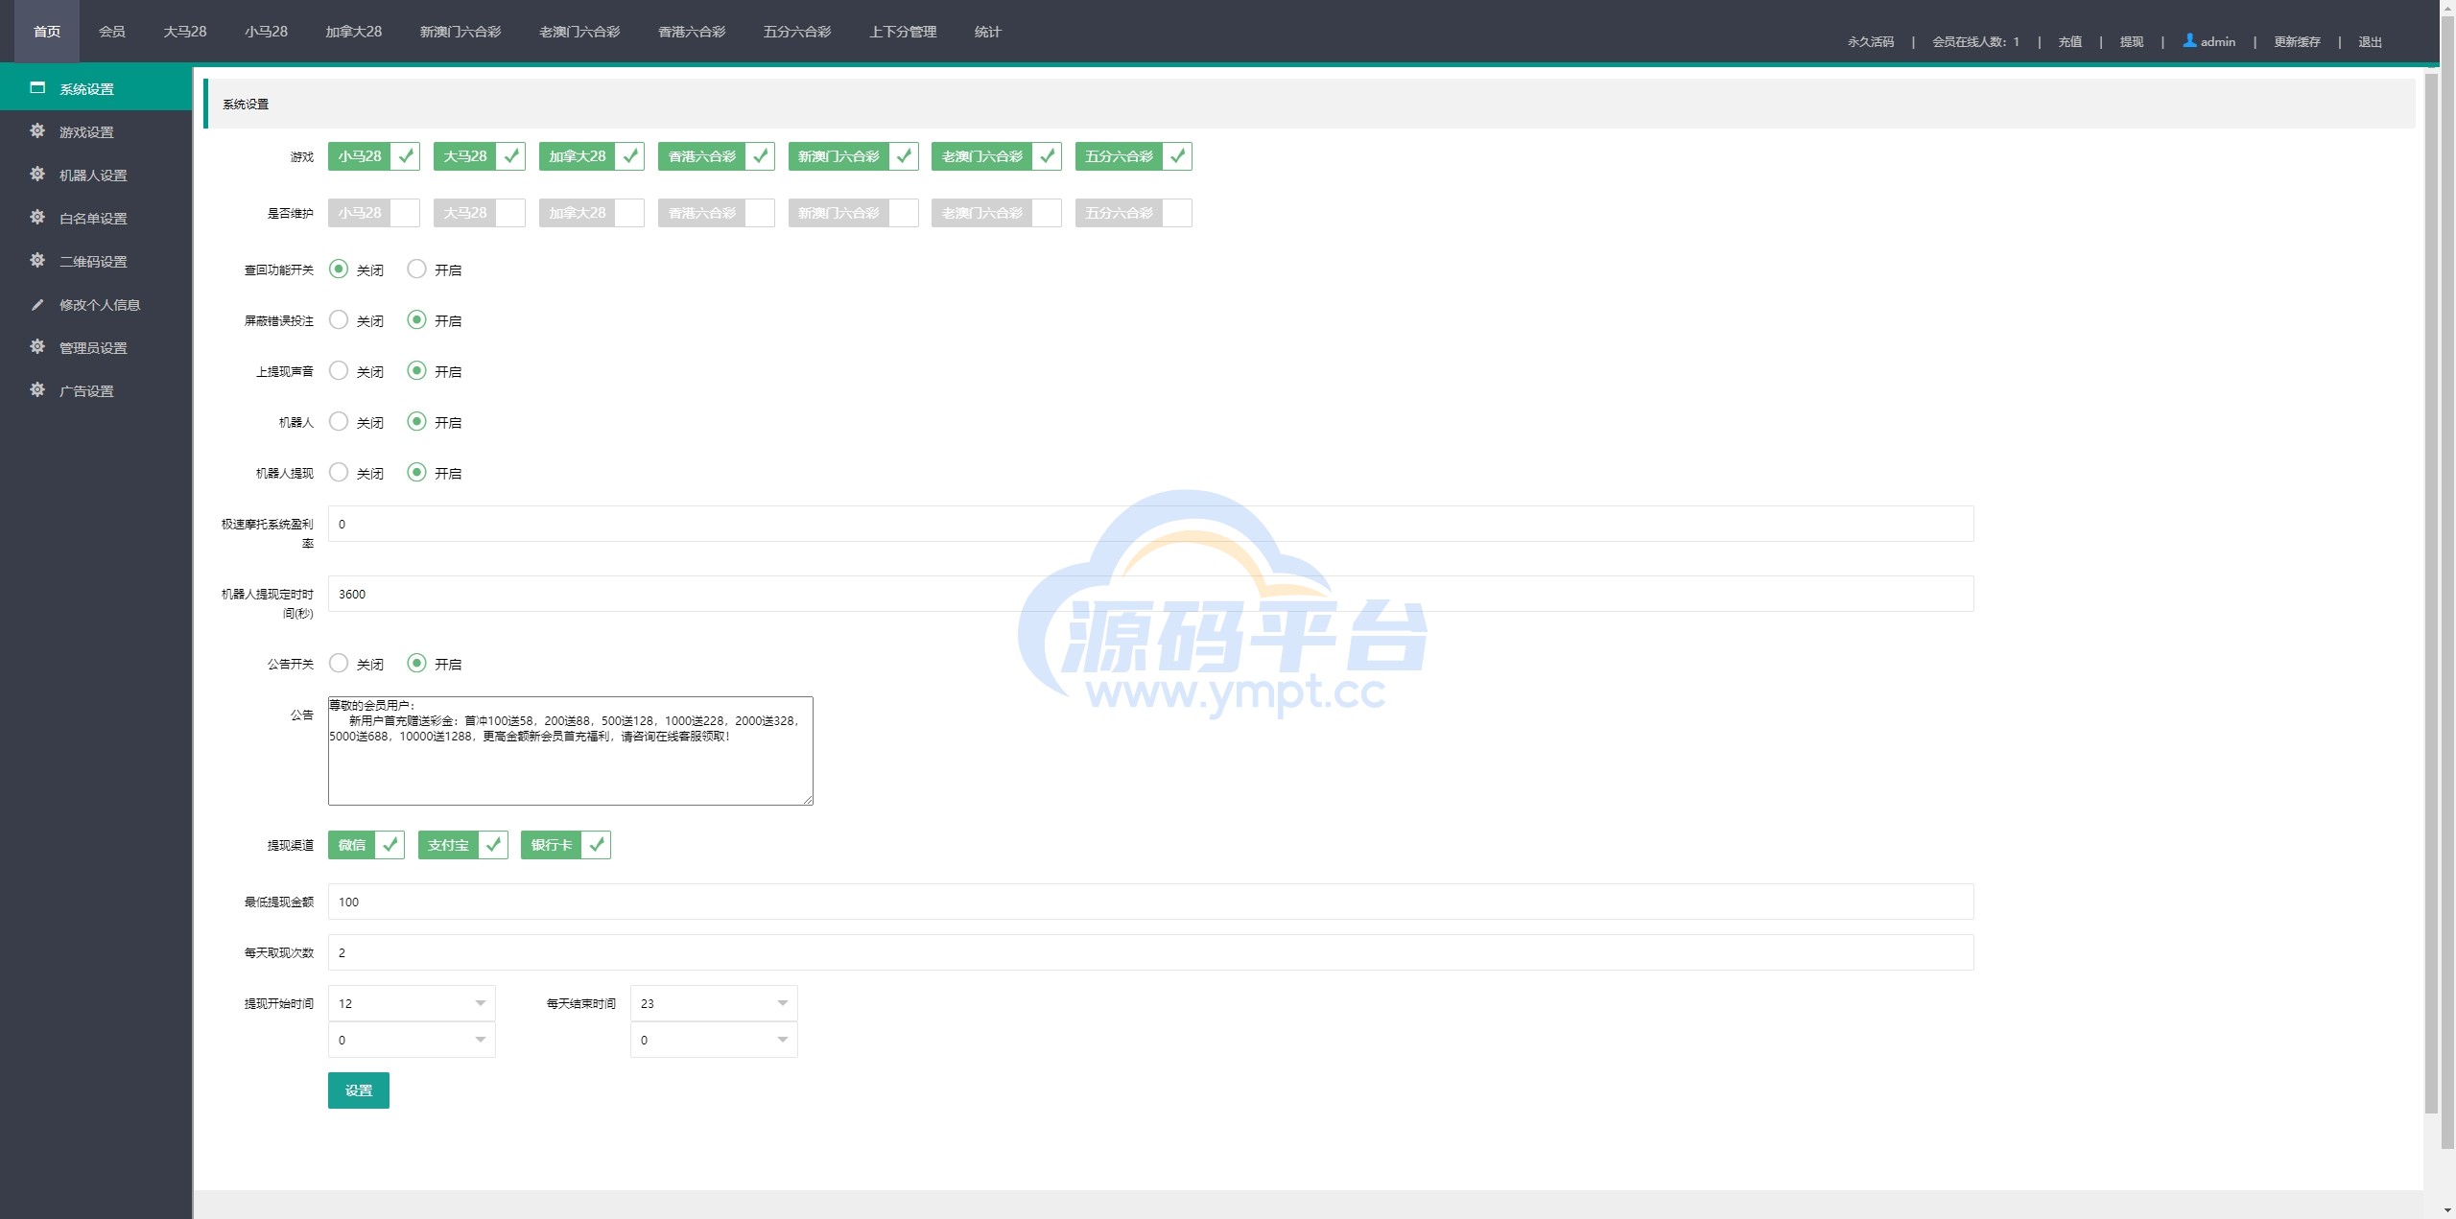Open the 上下分管理 top navigation tab

coord(903,32)
